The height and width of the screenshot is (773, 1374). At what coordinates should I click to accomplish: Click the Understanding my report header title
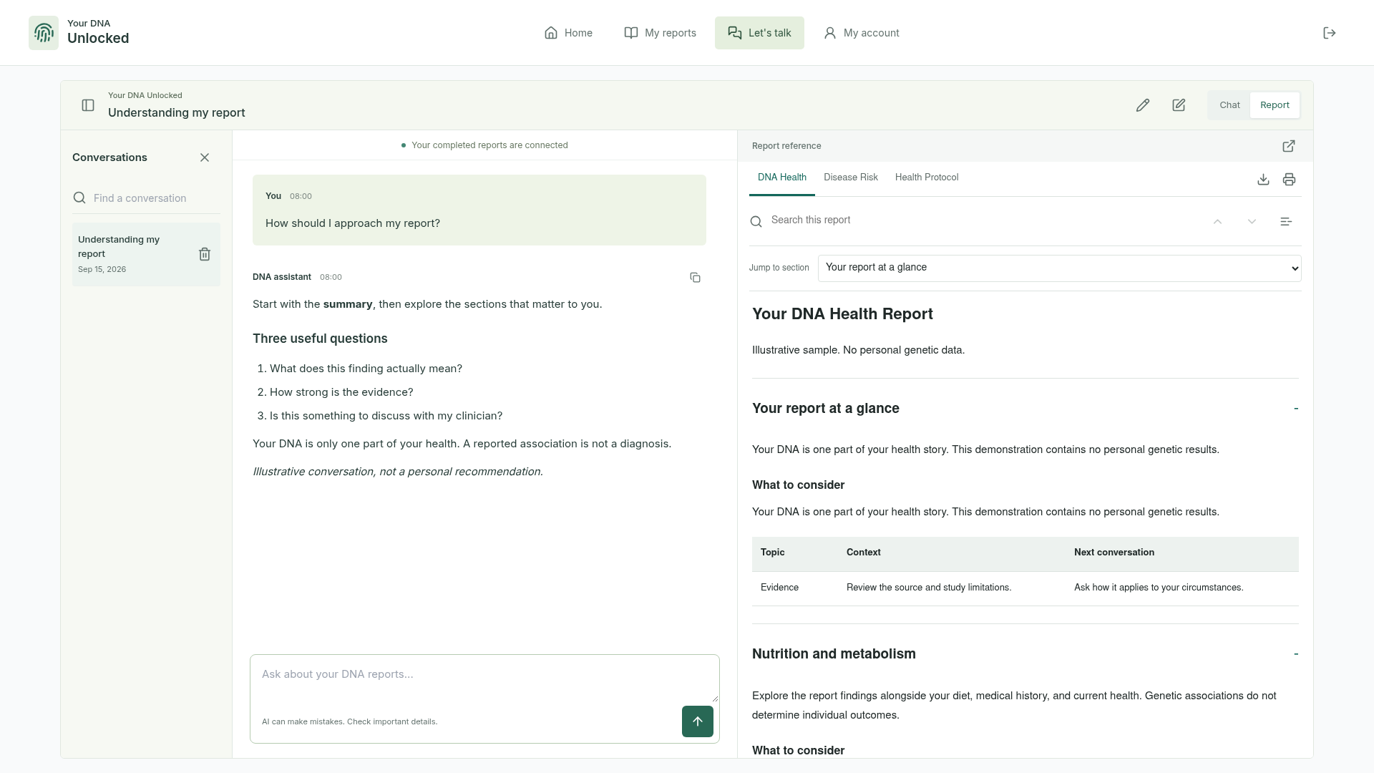pos(177,113)
